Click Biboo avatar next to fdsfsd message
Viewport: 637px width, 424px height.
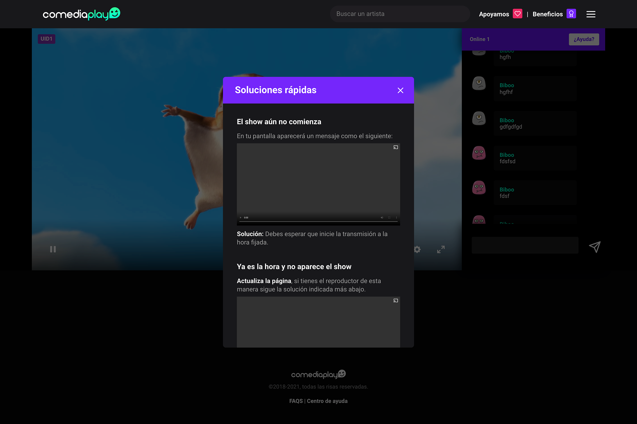tap(479, 153)
